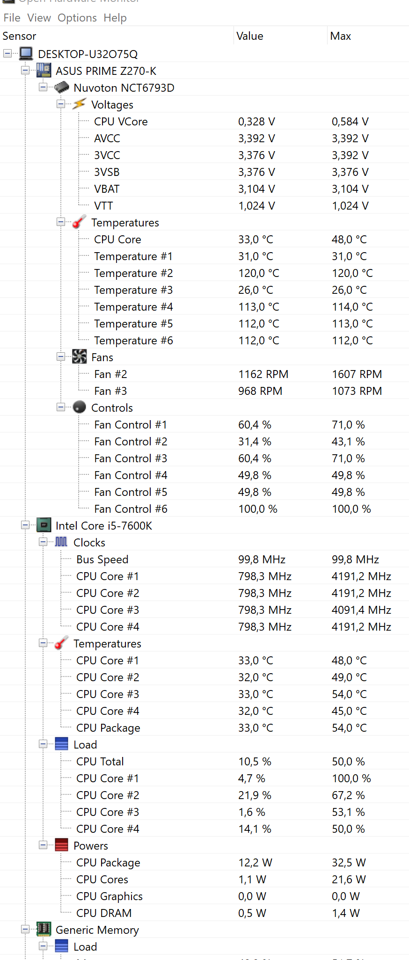Click the Voltages lightning bolt icon
This screenshot has width=409, height=960.
point(80,104)
